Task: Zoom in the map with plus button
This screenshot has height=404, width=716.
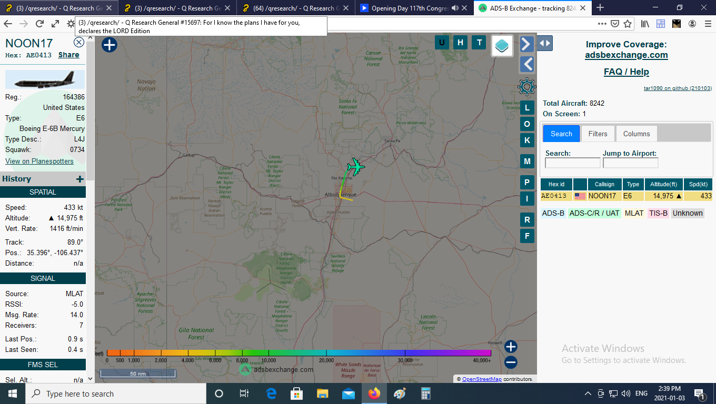Action: 511,347
